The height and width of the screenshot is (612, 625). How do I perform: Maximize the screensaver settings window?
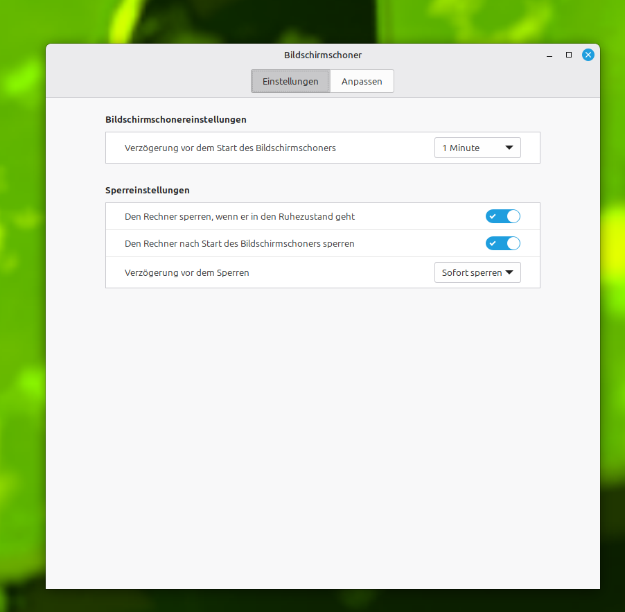[568, 55]
